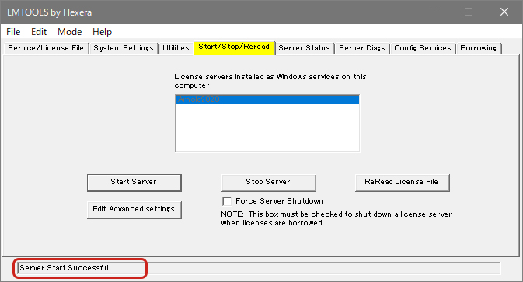This screenshot has width=523, height=282.
Task: Switch to the Borrowing tab
Action: [x=479, y=48]
